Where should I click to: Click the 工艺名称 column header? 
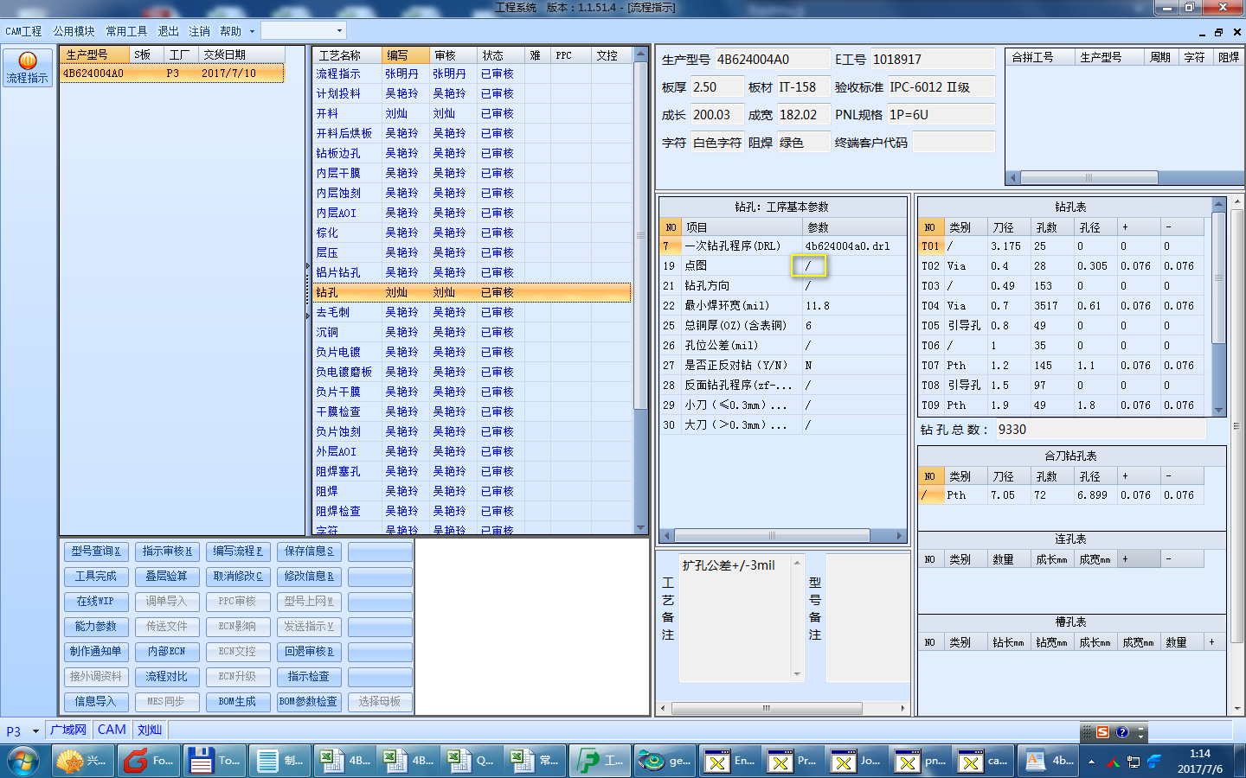pyautogui.click(x=348, y=55)
